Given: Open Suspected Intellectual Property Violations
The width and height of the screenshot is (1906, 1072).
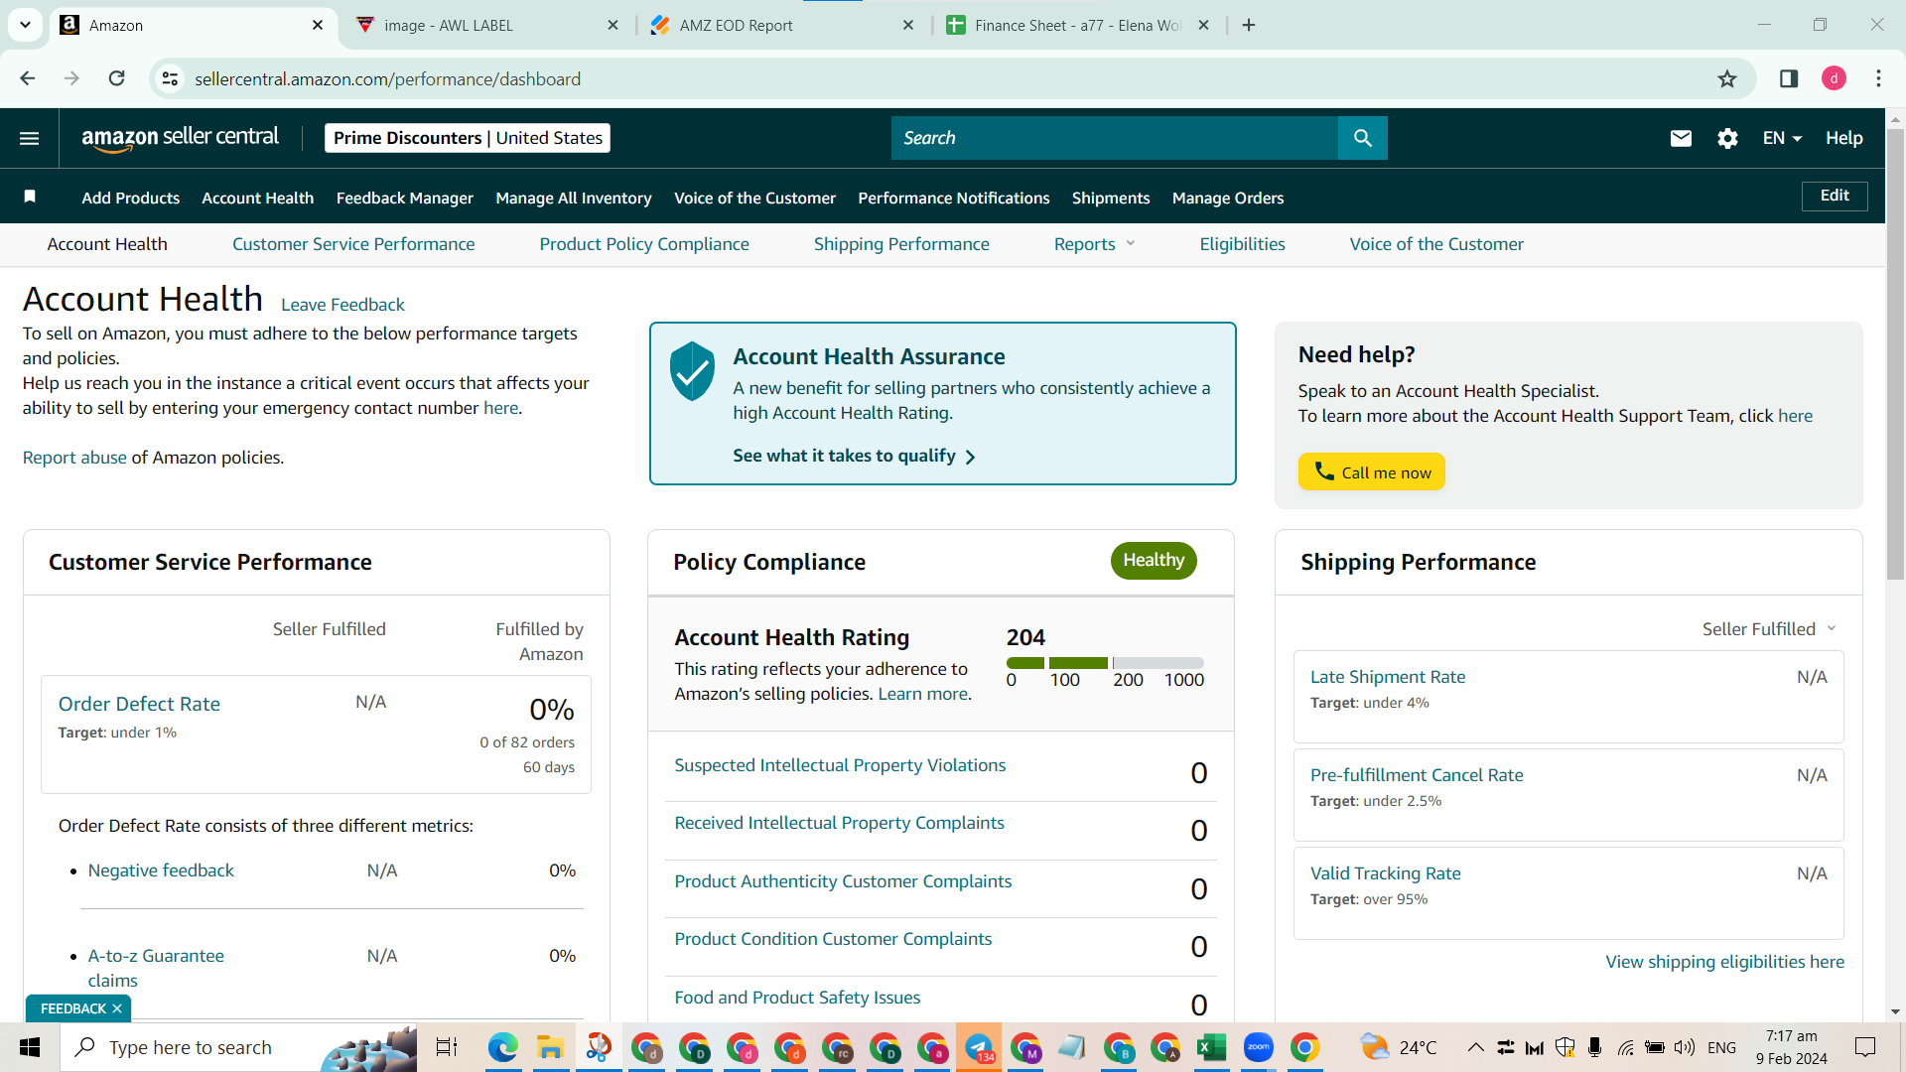Looking at the screenshot, I should tap(840, 765).
